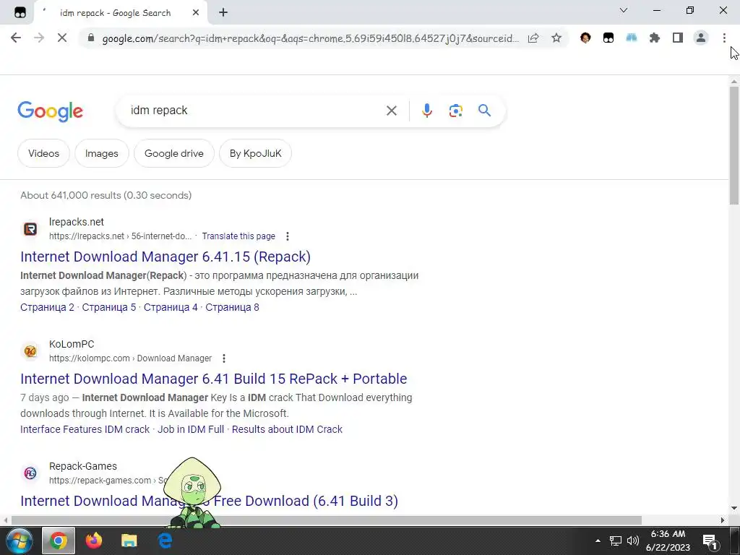The image size is (740, 555).
Task: Open Страница 4 sitelink
Action: [171, 307]
